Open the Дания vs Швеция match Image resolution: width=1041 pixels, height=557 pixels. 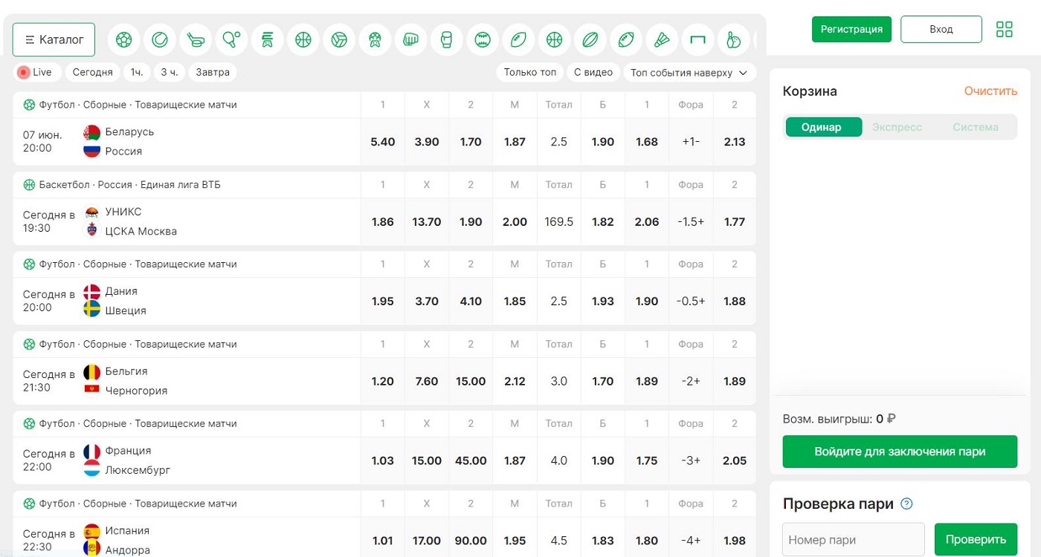click(187, 301)
